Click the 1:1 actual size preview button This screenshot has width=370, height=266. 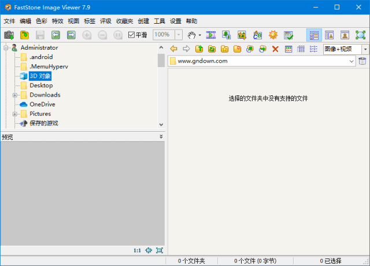(137, 250)
